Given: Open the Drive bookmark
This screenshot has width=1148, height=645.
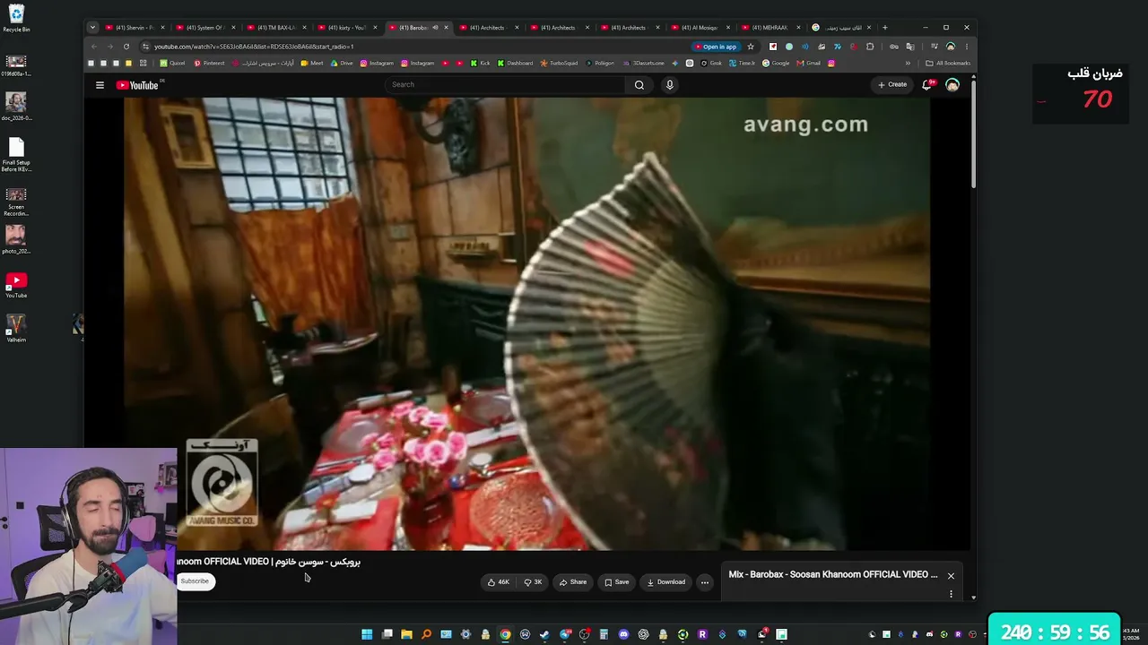Looking at the screenshot, I should [342, 64].
